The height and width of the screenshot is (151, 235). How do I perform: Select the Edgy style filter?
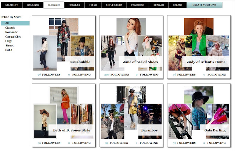(8, 41)
